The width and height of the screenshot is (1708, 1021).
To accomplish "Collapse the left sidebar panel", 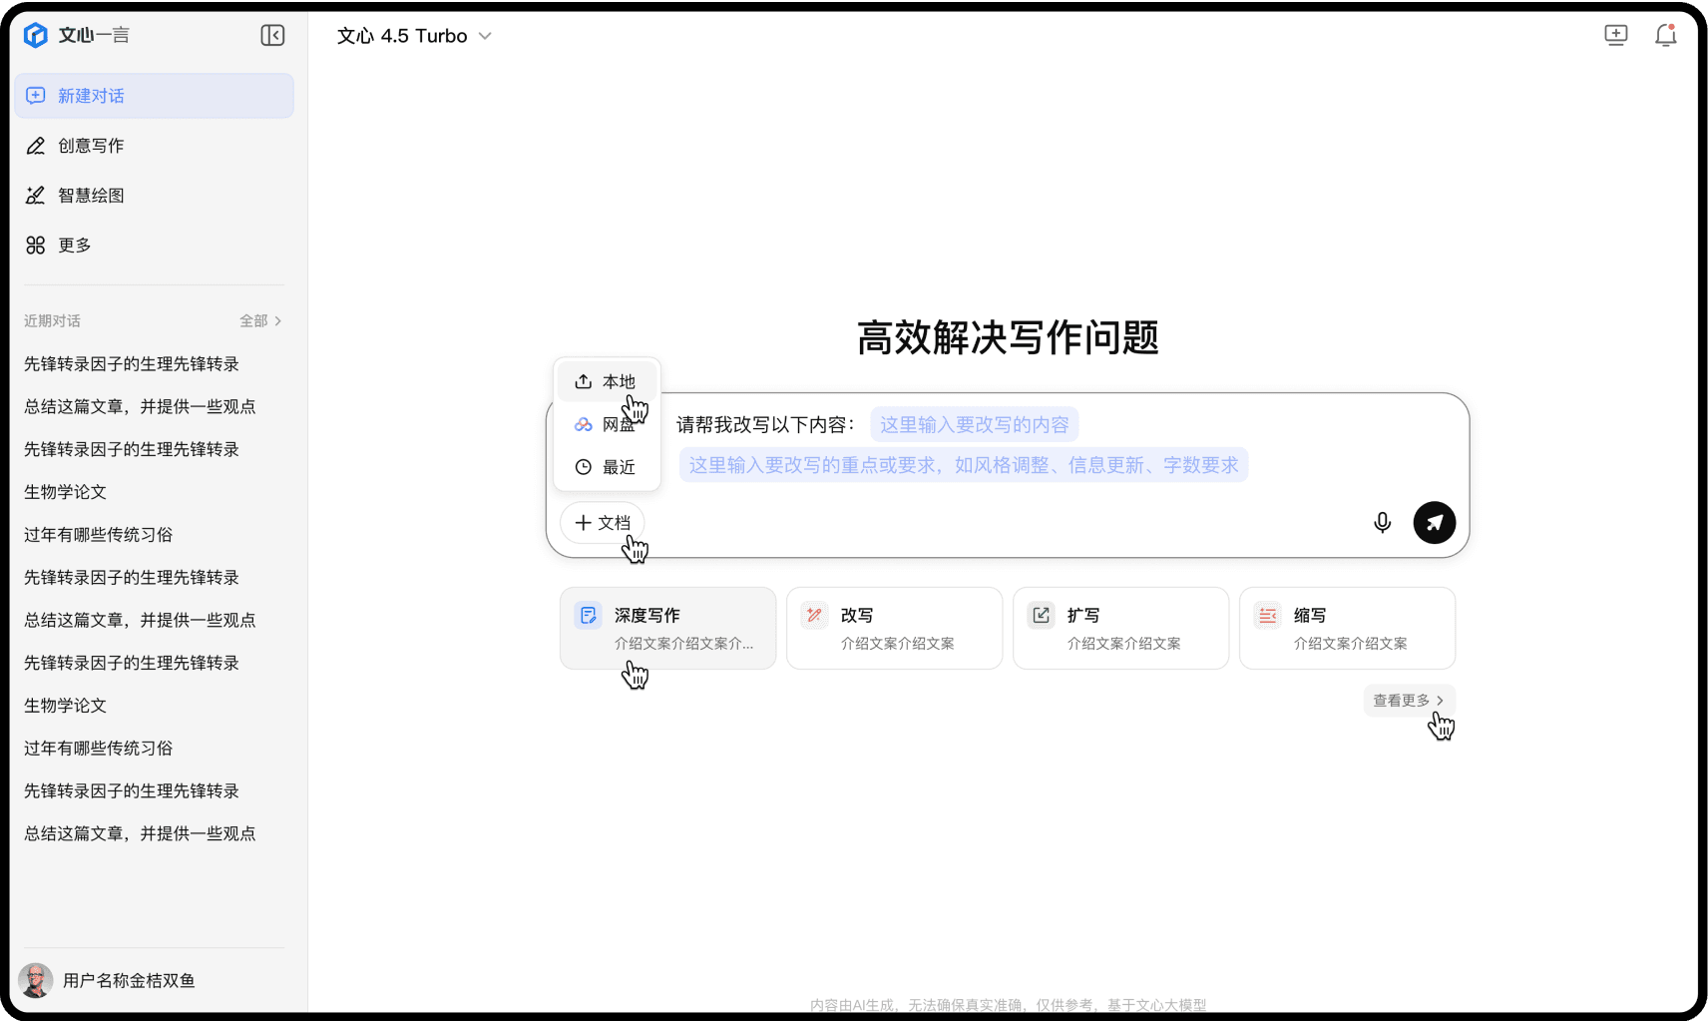I will tap(272, 35).
